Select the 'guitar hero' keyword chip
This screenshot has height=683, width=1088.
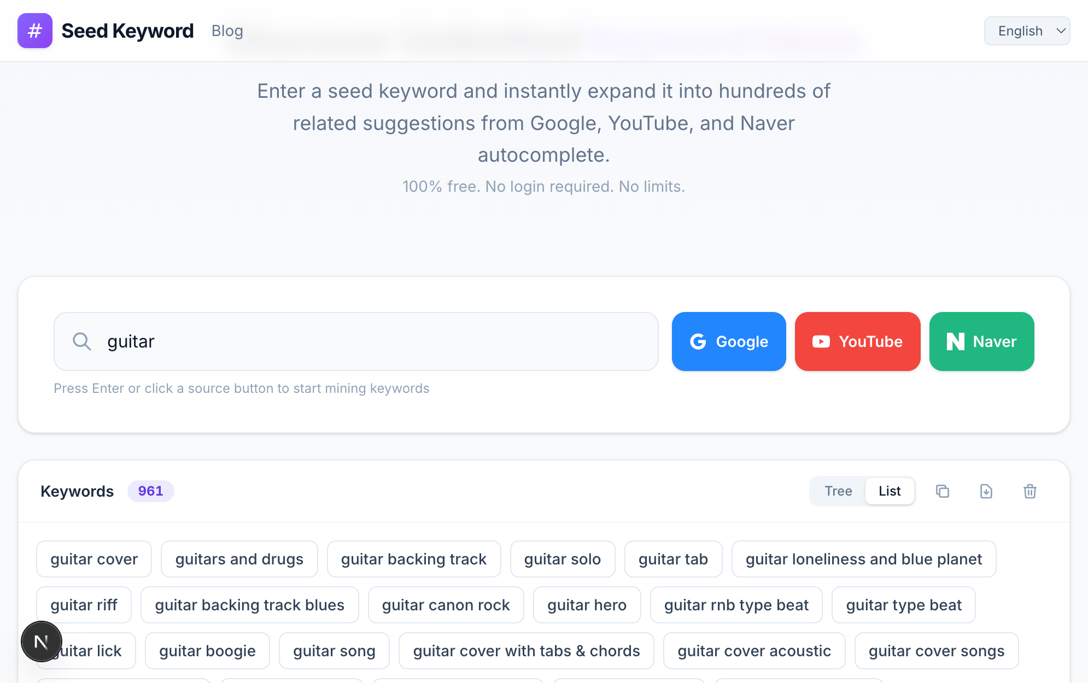[x=587, y=605]
